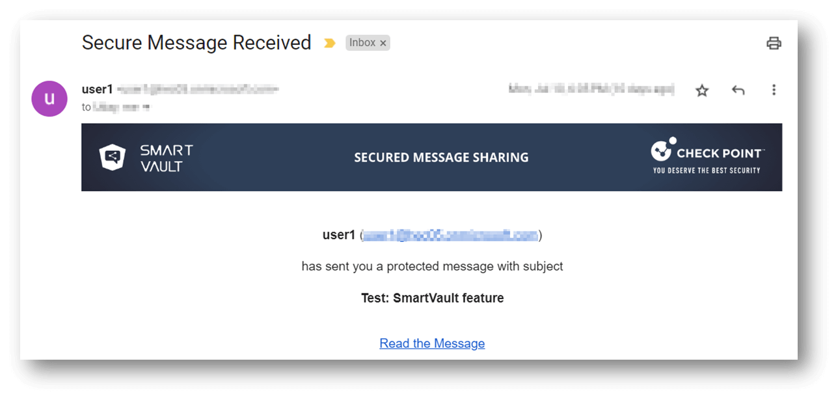Reply using the arrow icon
Screen dimensions: 838x400
738,90
